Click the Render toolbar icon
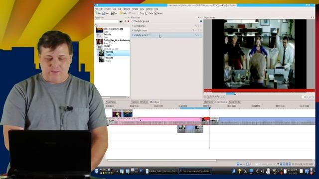The width and height of the screenshot is (319, 179). pos(159,13)
